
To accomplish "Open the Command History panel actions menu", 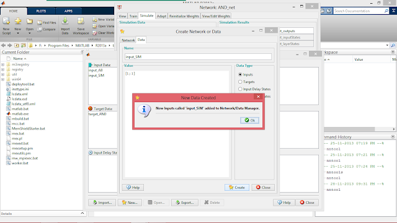I will (393, 137).
